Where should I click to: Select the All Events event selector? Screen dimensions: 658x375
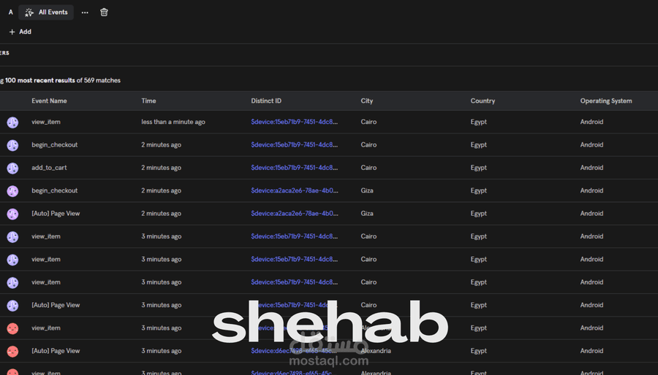tap(46, 12)
